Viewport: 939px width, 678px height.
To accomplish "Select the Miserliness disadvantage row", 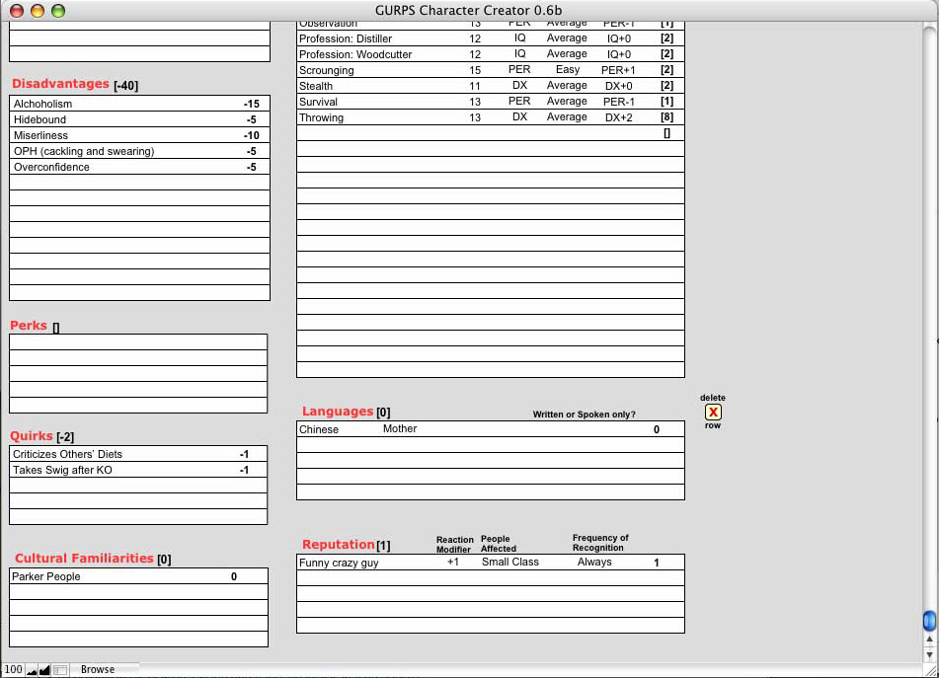I will [x=139, y=135].
